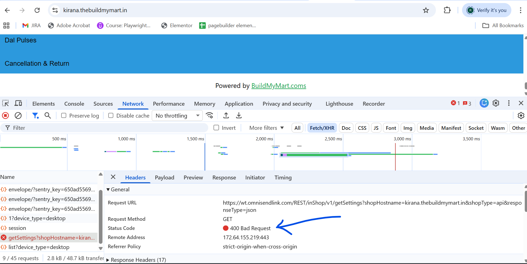The height and width of the screenshot is (264, 527).
Task: Toggle the Doc filter
Action: pos(346,128)
